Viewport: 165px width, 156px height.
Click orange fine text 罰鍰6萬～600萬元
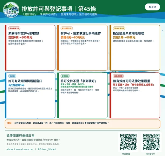point(73,37)
